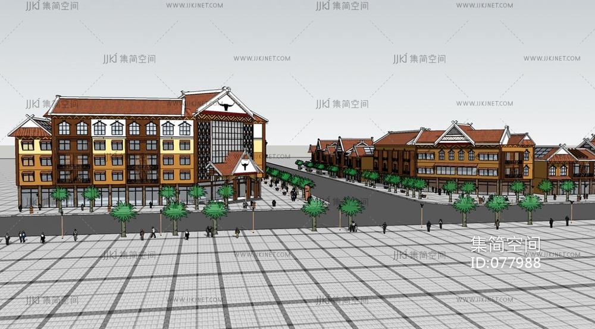Select the row of arched top-floor windows
The width and height of the screenshot is (595, 329).
(125, 128)
